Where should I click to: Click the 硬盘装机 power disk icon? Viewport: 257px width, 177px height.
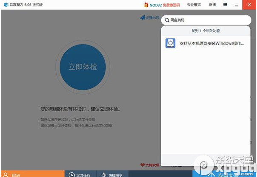click(170, 43)
